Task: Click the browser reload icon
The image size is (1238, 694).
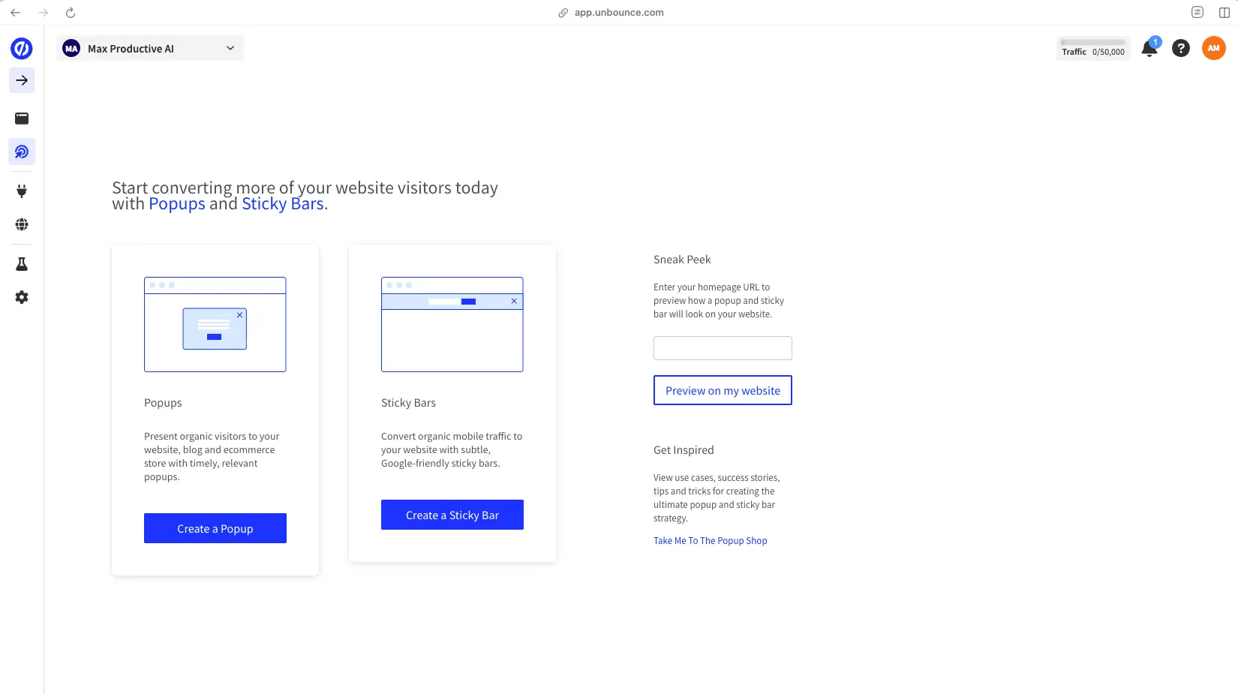Action: pyautogui.click(x=71, y=12)
